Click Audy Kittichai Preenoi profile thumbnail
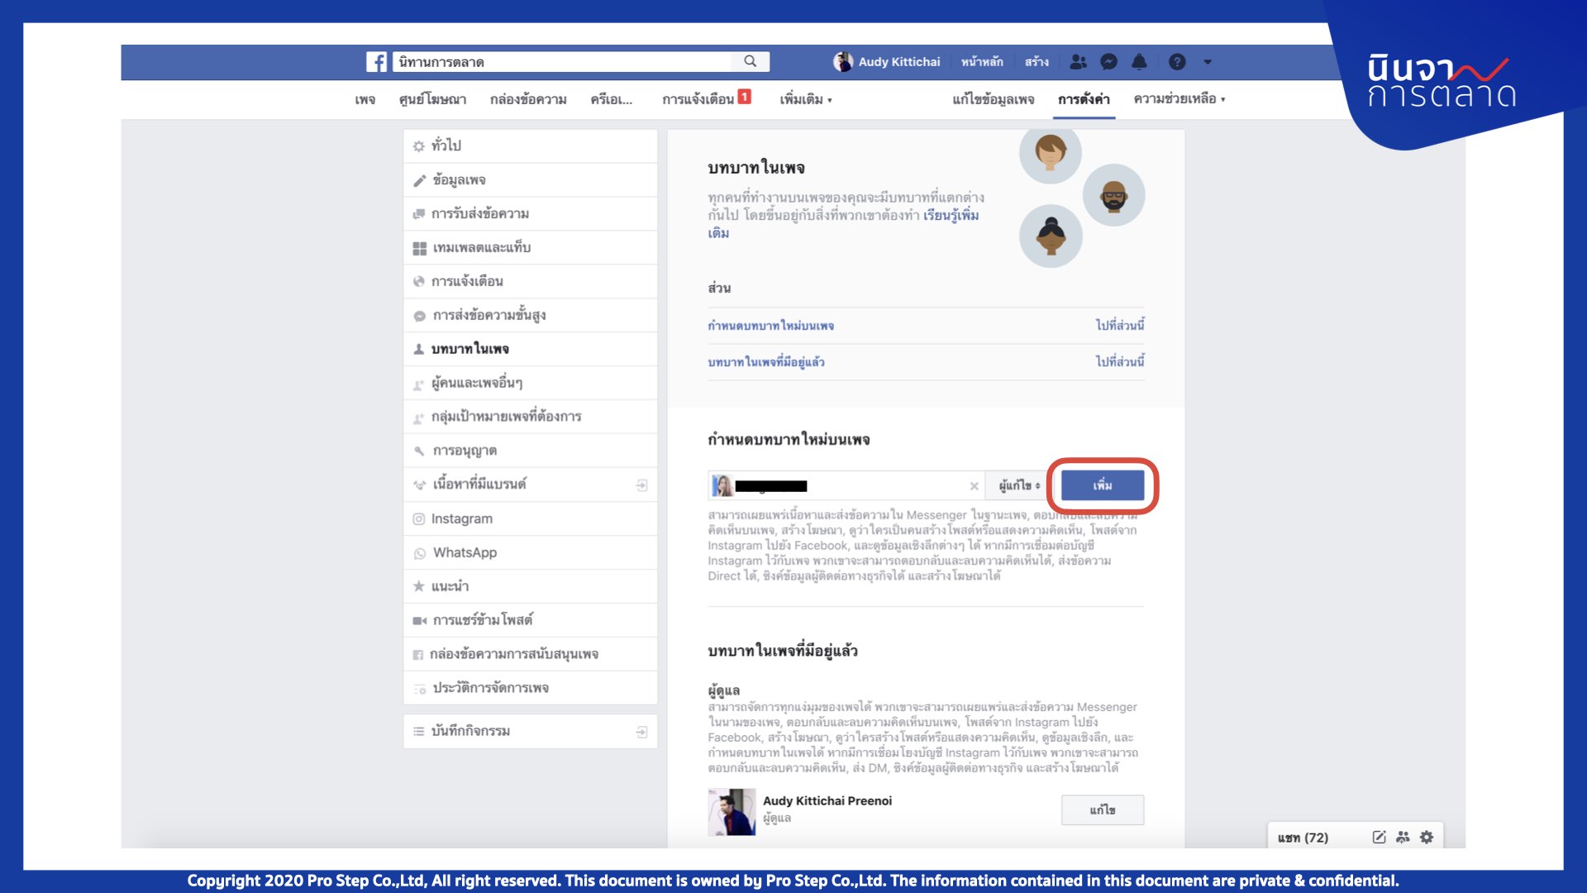The height and width of the screenshot is (893, 1587). (732, 812)
